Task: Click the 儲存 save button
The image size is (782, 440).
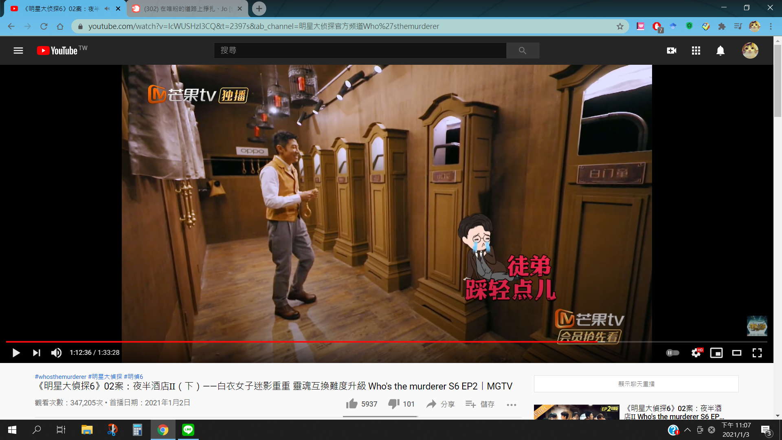Action: 480,404
